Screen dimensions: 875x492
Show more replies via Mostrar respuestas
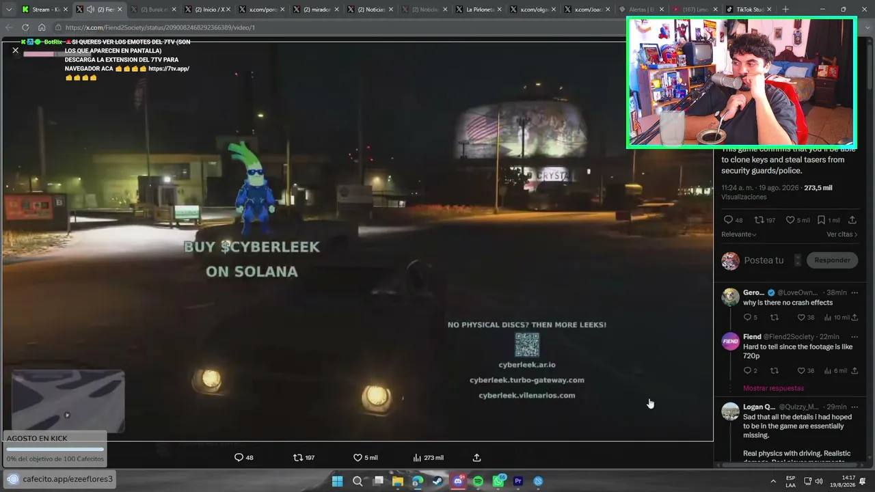click(x=773, y=388)
